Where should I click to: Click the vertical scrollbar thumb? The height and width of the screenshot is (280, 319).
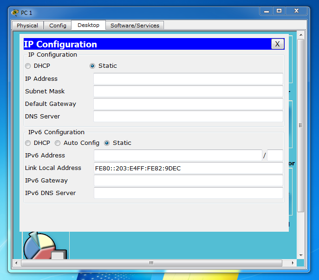click(301, 125)
